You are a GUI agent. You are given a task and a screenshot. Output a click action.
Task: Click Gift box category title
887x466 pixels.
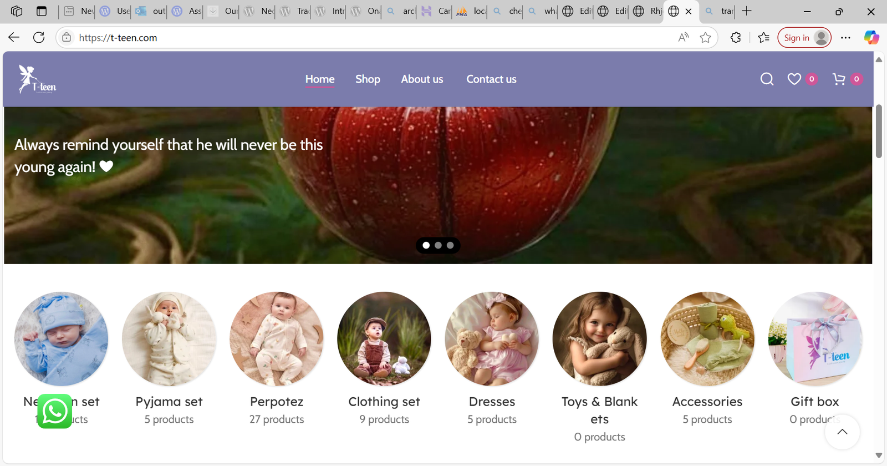click(815, 402)
